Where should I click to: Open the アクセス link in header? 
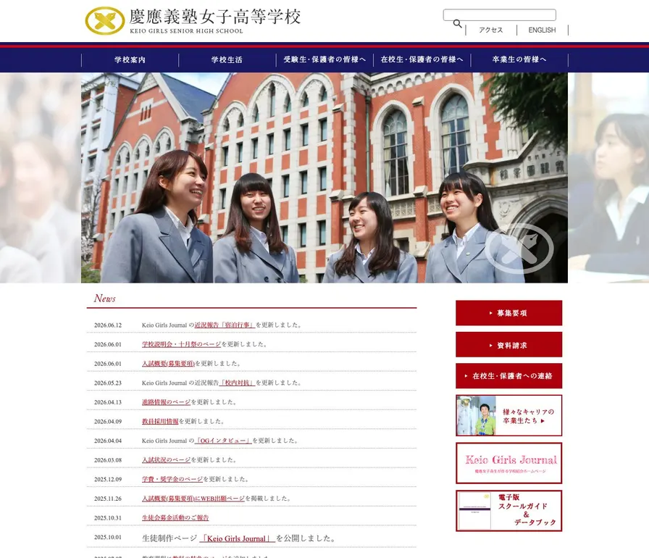click(x=491, y=30)
